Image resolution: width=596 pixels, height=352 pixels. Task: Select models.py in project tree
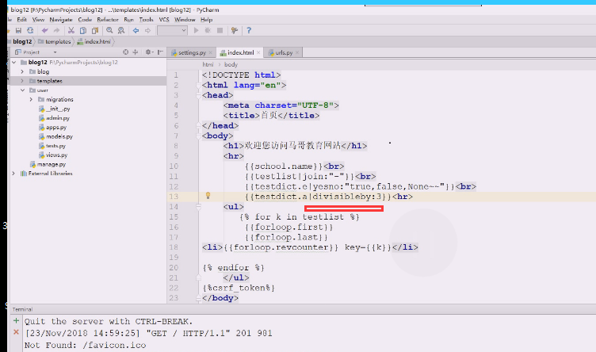[x=55, y=136]
